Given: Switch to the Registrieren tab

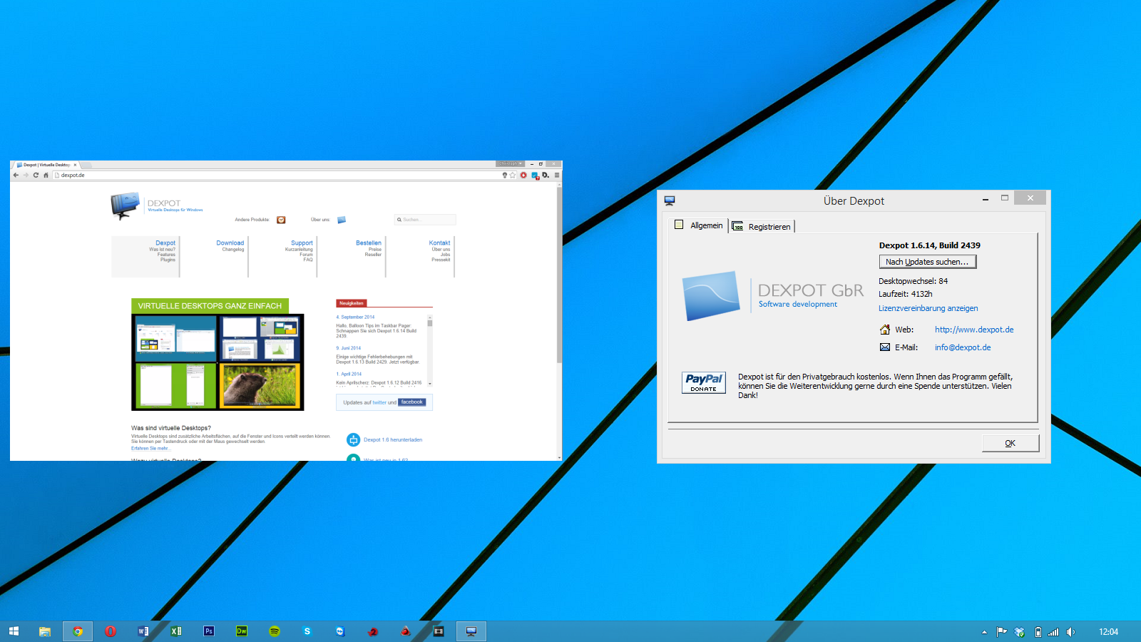Looking at the screenshot, I should click(762, 227).
